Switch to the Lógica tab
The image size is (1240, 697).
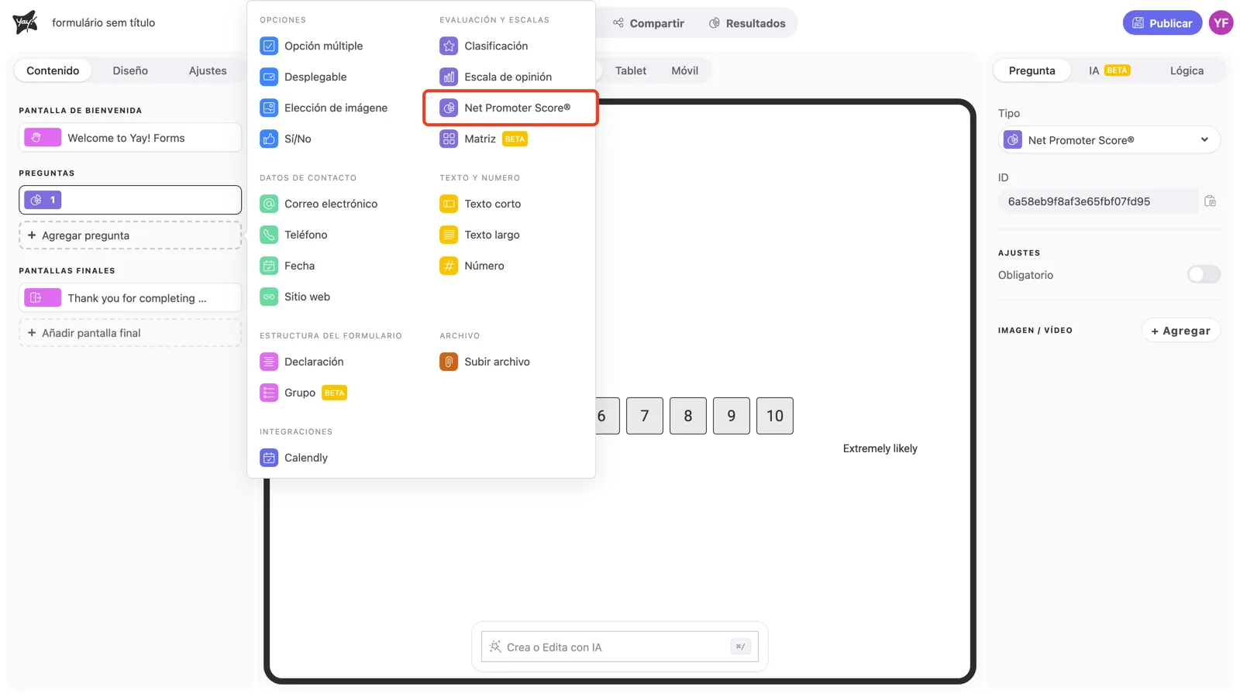(1187, 70)
